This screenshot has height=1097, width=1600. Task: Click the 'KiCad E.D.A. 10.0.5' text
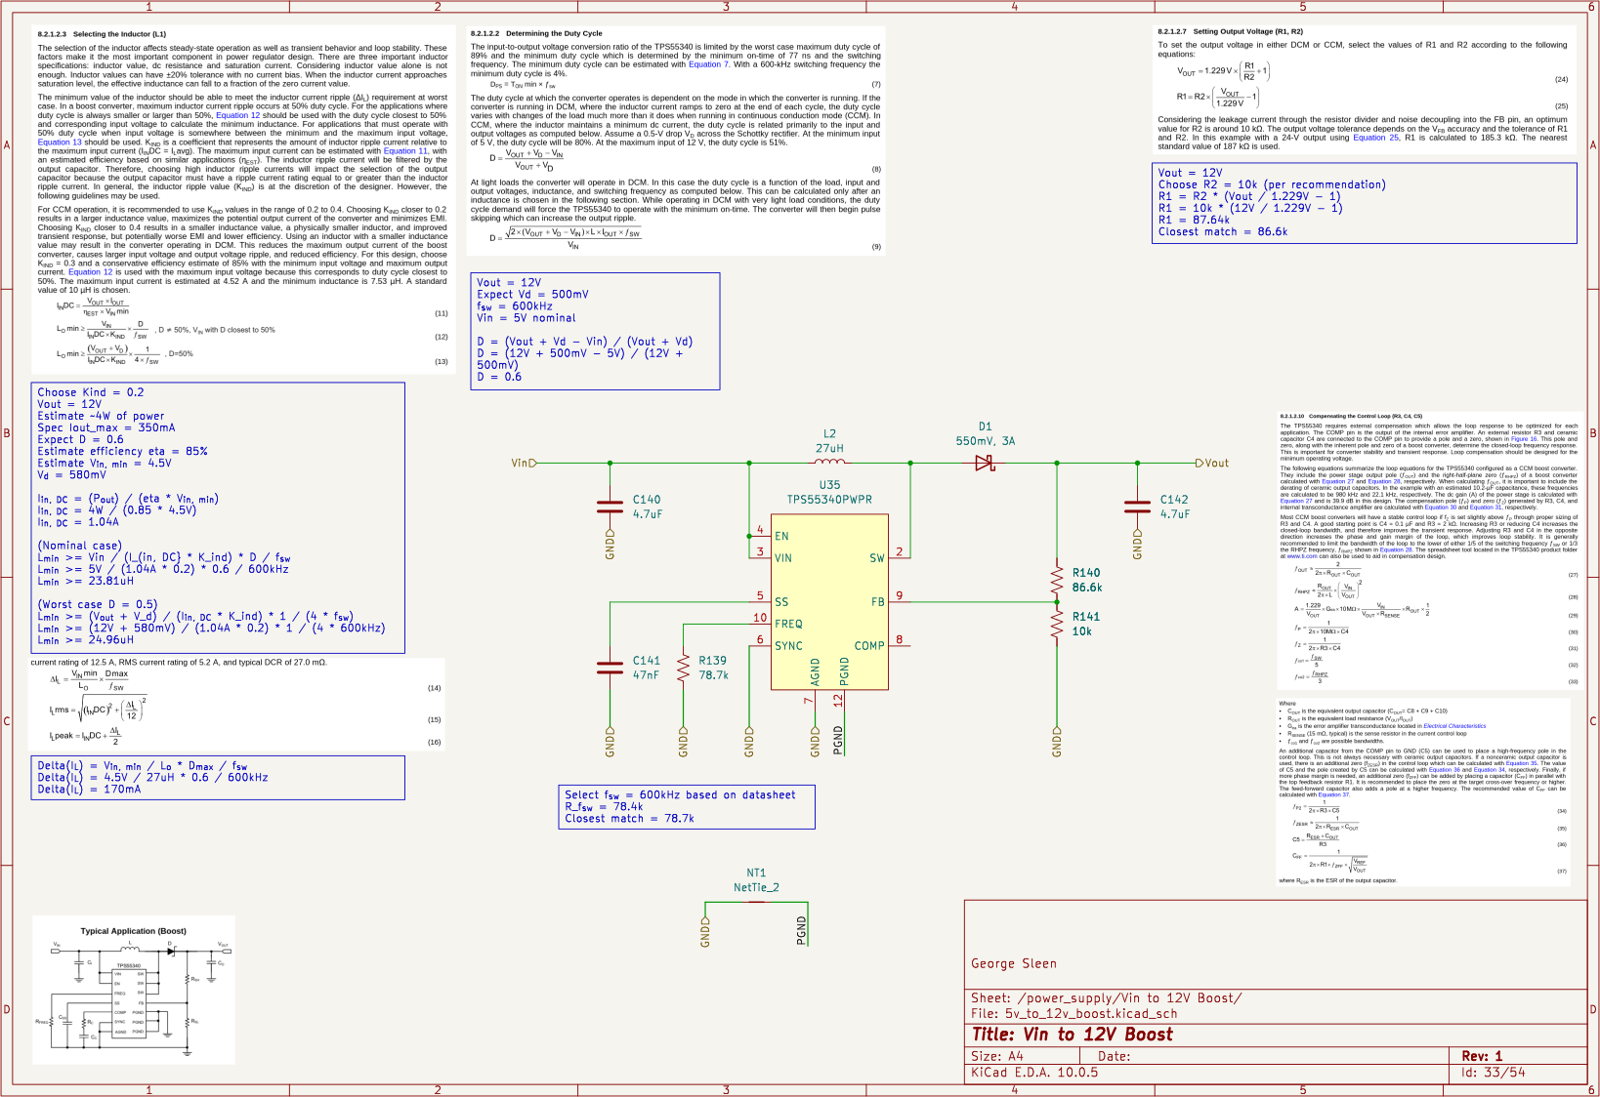tap(1034, 1073)
